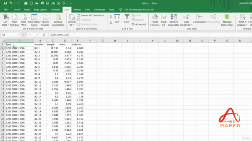The width and height of the screenshot is (252, 141).
Task: Open the Page Layout tab
Action: 40,9
